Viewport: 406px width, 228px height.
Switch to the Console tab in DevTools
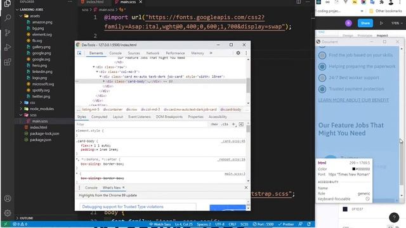pos(115,53)
